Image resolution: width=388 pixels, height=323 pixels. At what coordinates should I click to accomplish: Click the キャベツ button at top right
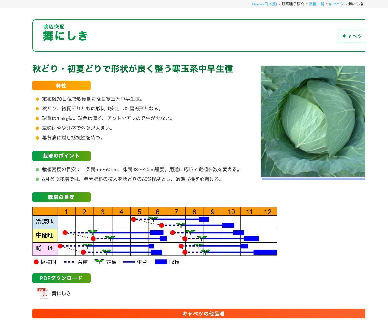coord(352,36)
